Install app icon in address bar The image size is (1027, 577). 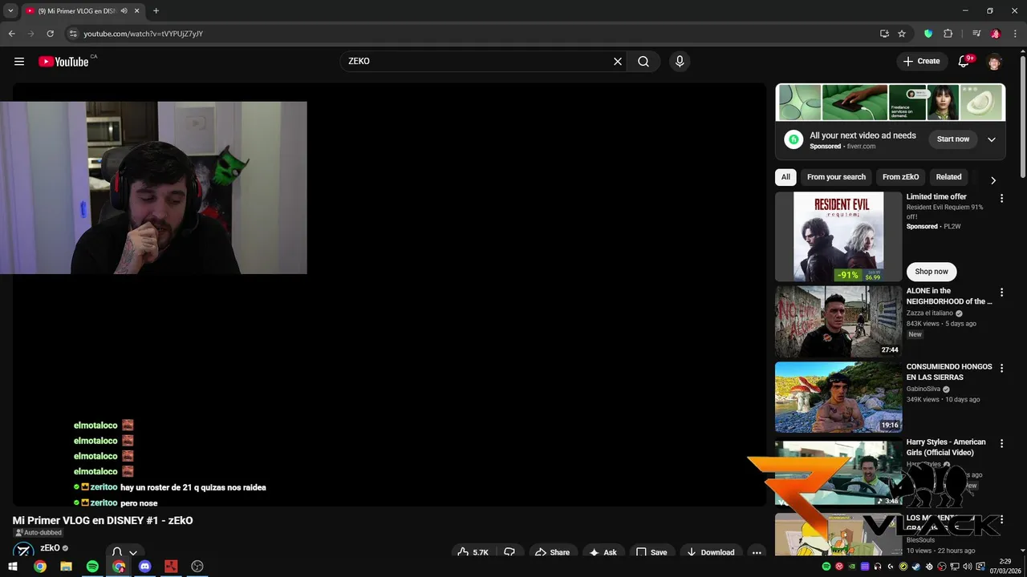tap(884, 34)
